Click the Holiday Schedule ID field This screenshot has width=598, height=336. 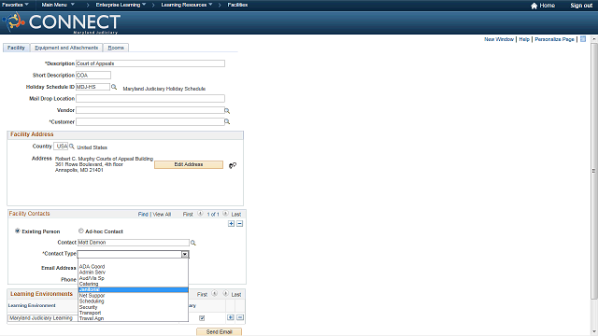click(x=93, y=87)
